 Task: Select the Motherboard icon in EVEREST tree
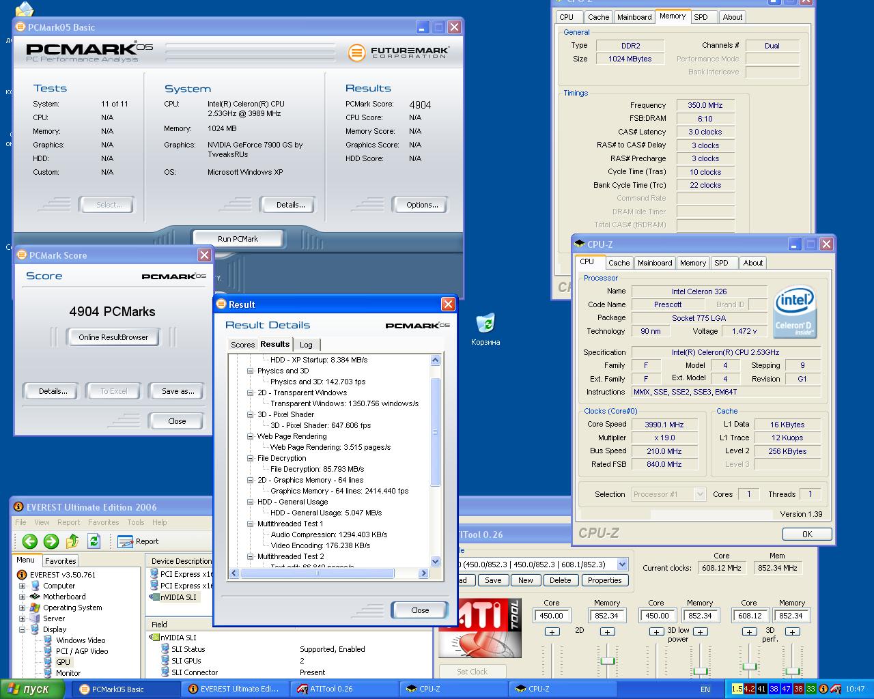[36, 597]
